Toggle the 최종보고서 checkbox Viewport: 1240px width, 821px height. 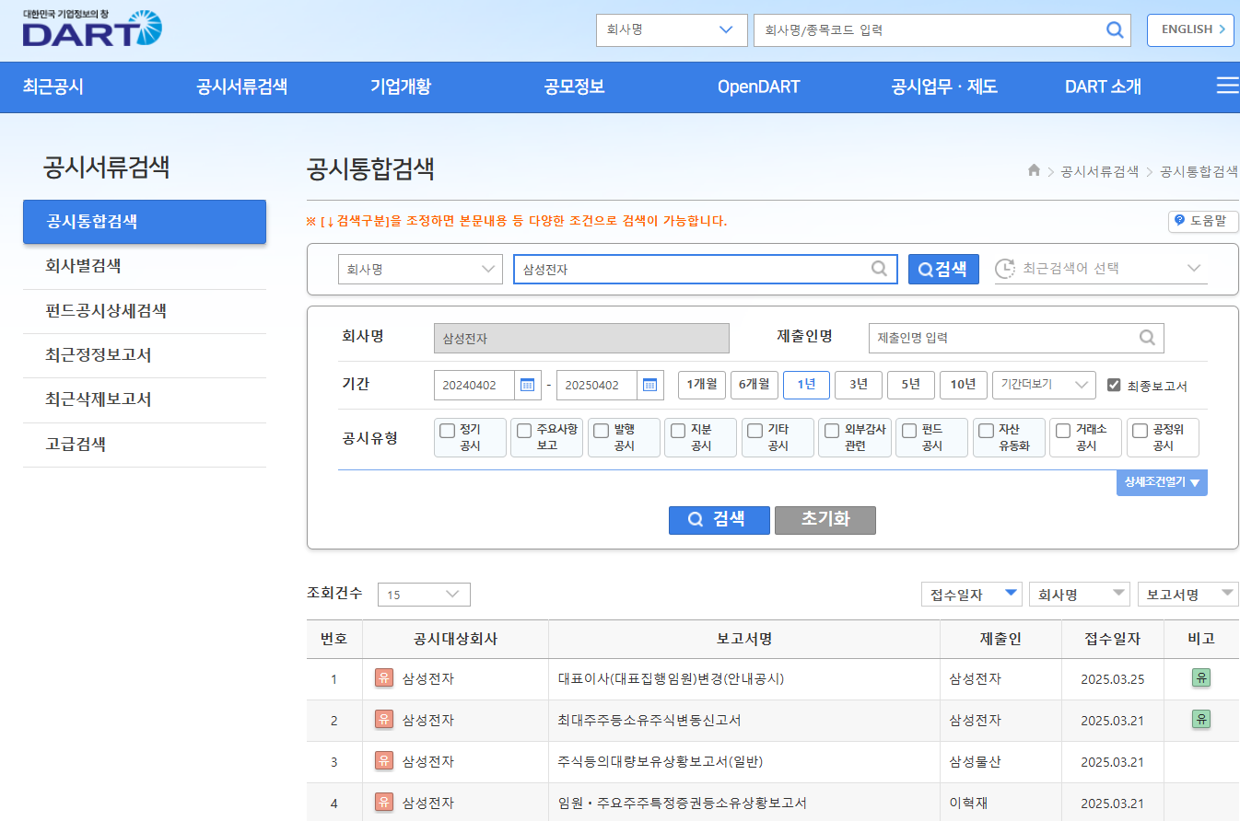[1114, 385]
